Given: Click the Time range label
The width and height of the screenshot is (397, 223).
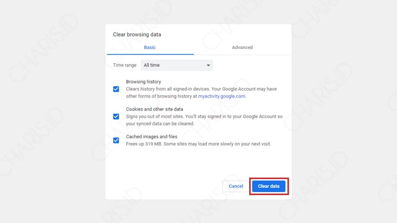Looking at the screenshot, I should coord(125,65).
